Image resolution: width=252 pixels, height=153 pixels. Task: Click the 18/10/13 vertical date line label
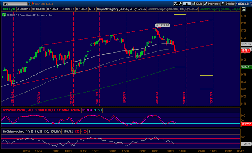pyautogui.click(x=184, y=98)
